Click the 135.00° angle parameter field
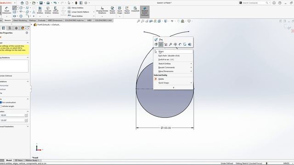Viewport: 294px width, 165px height. pyautogui.click(x=12, y=120)
